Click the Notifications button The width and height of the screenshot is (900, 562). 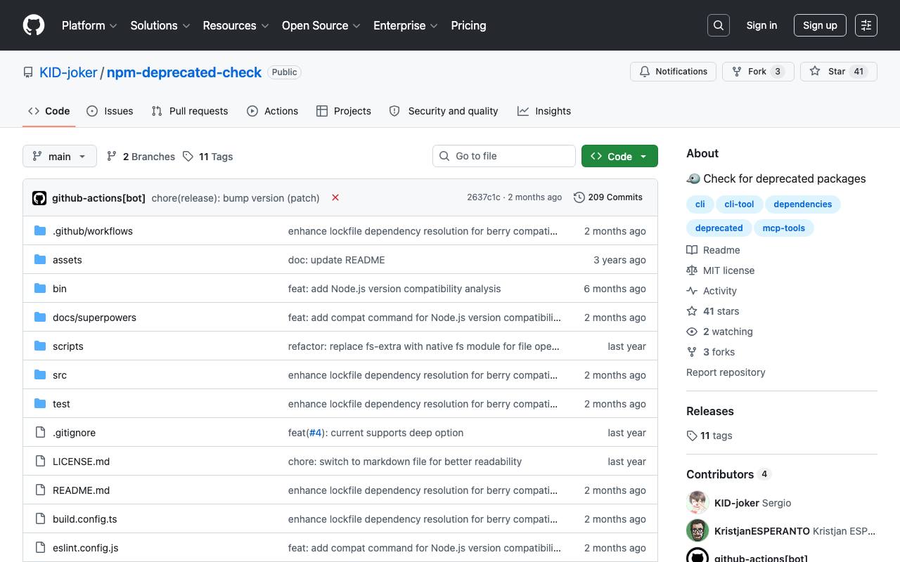674,72
